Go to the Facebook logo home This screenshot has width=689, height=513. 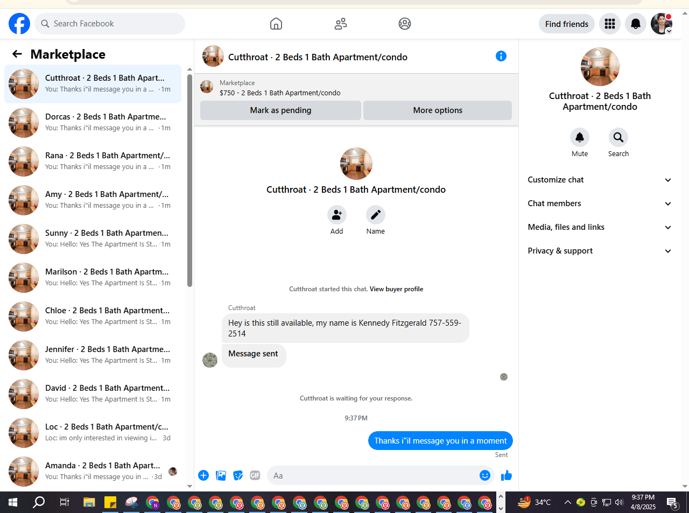coord(19,24)
